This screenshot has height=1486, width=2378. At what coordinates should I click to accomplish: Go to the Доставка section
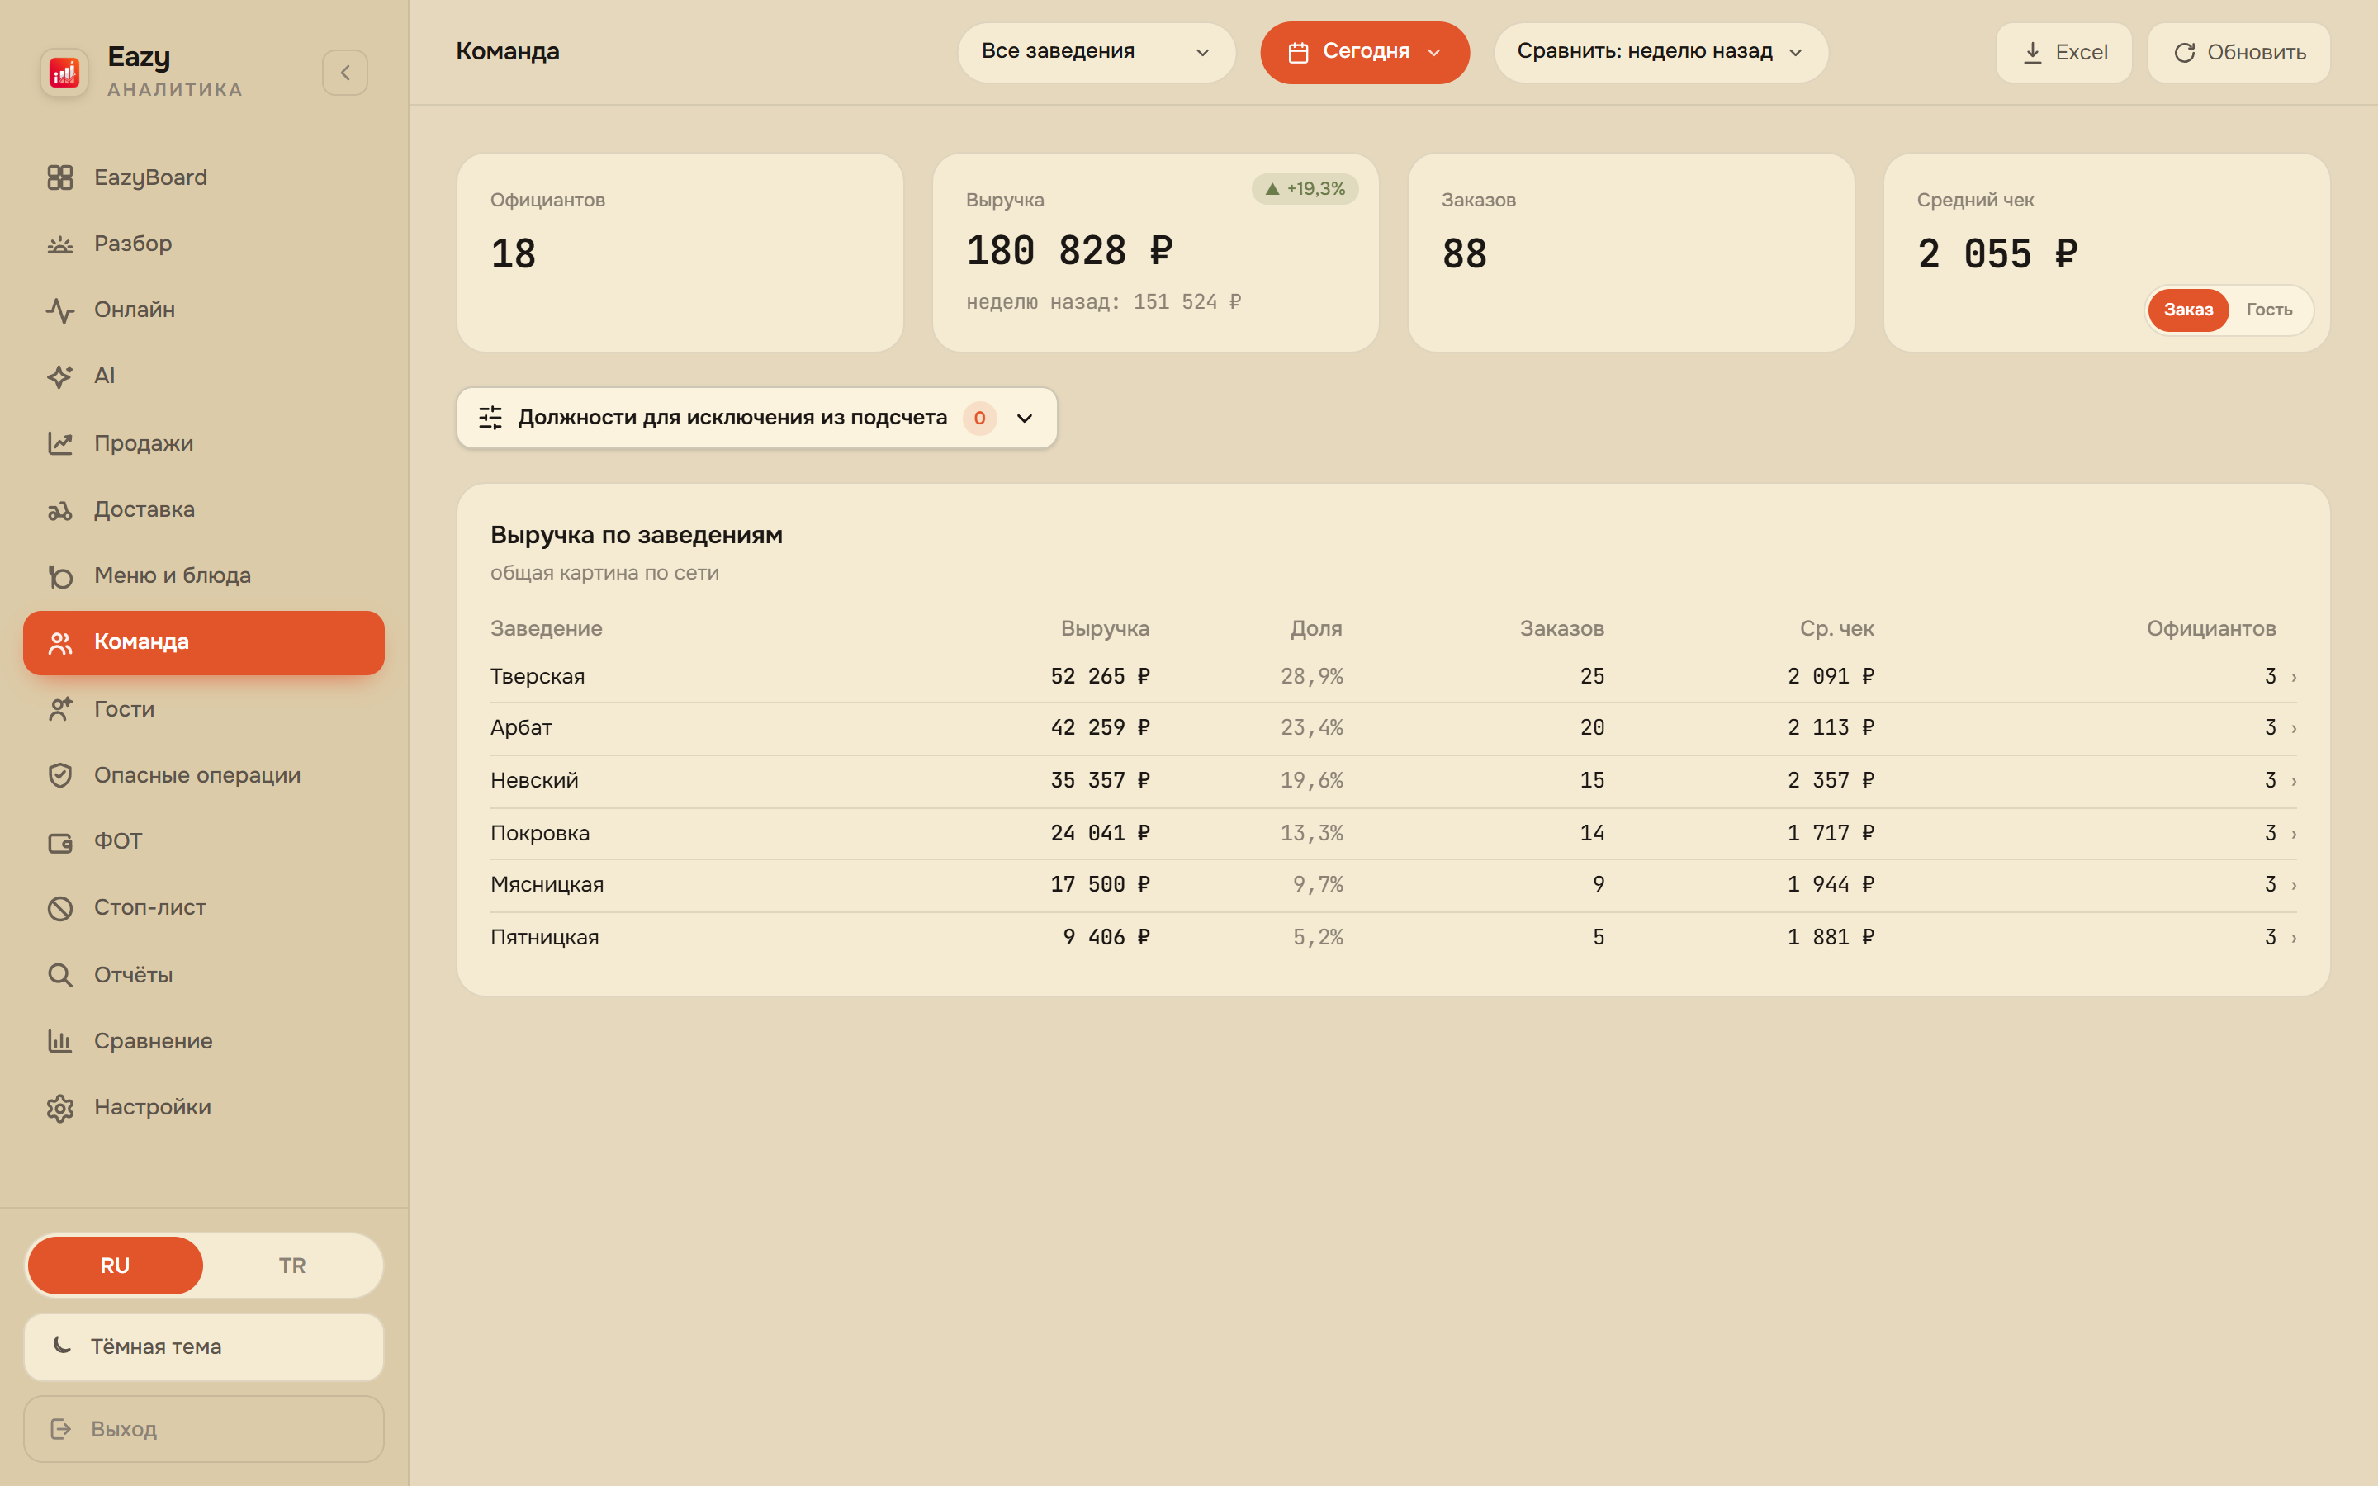tap(203, 510)
